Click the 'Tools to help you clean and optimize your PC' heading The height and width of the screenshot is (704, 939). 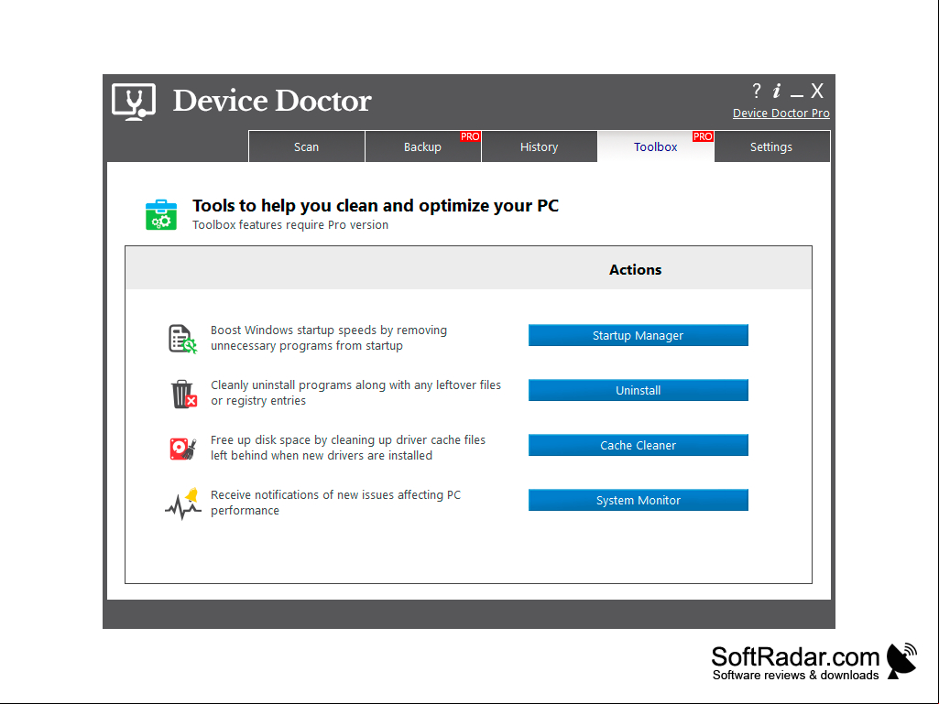pyautogui.click(x=376, y=205)
